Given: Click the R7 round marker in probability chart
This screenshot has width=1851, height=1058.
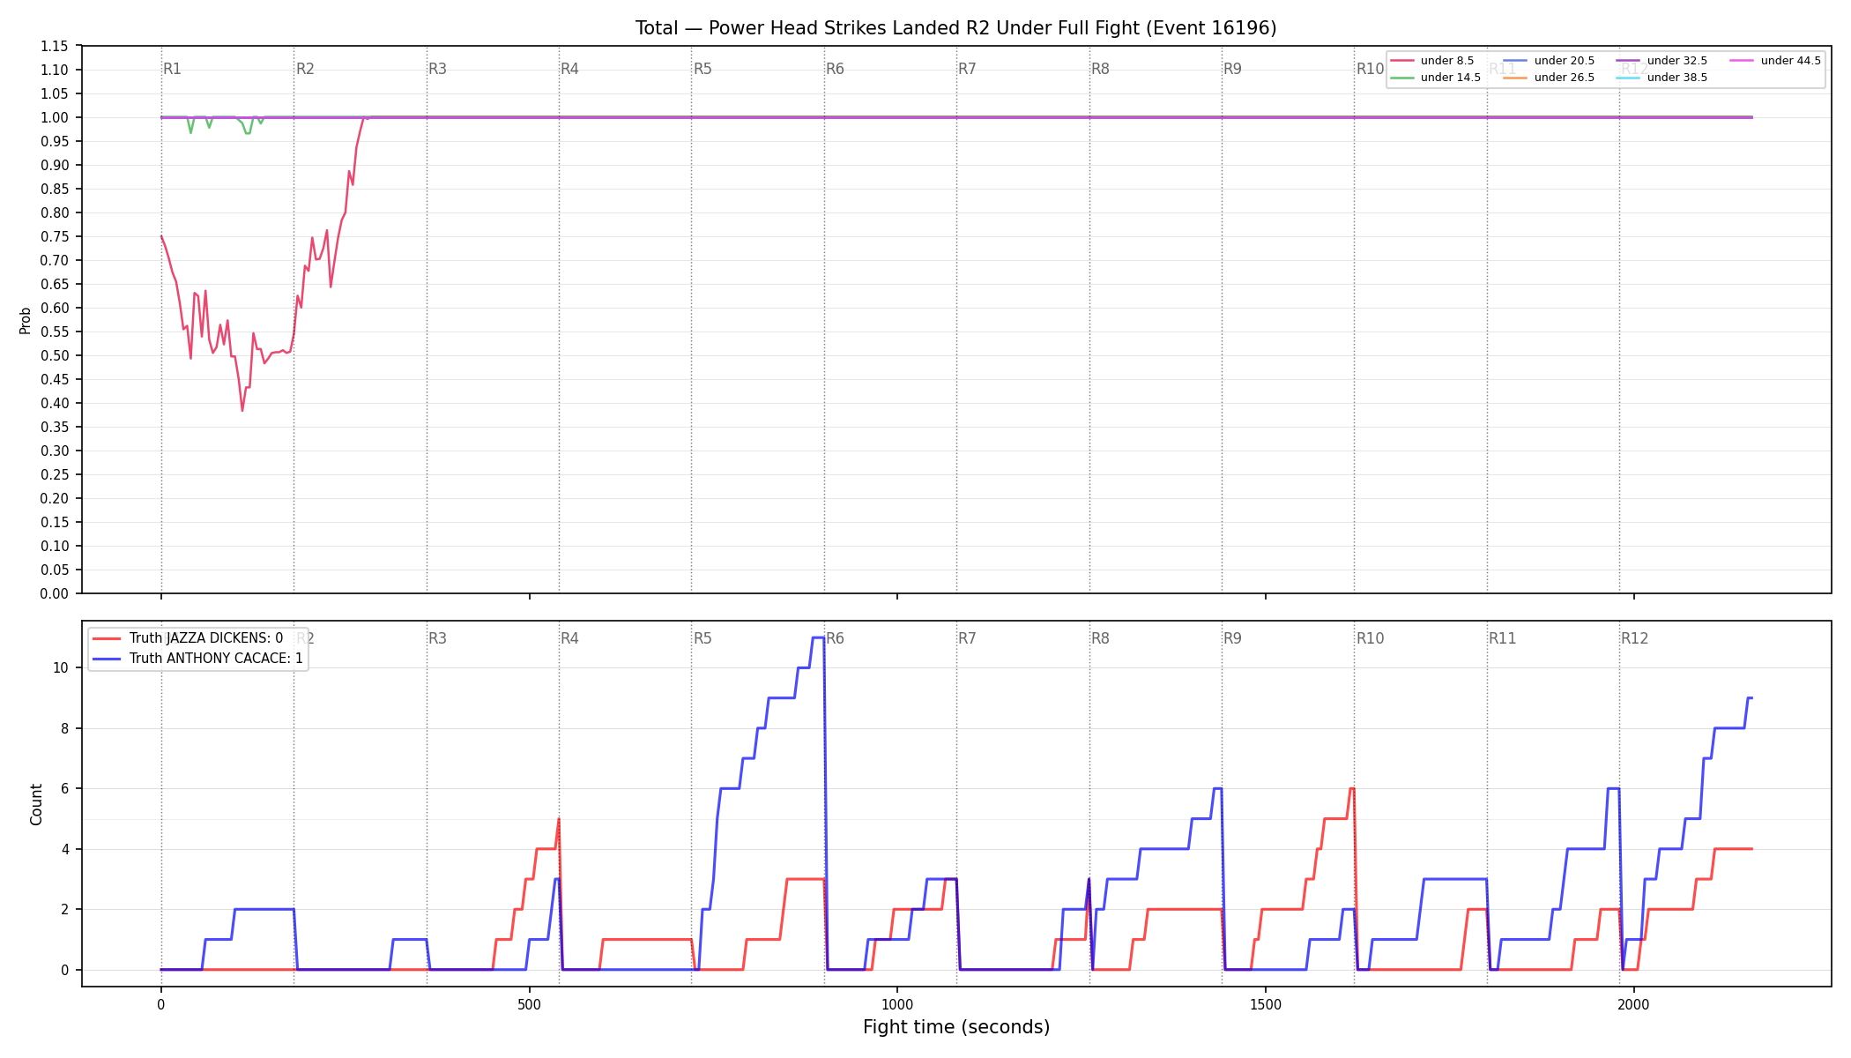Looking at the screenshot, I should [x=967, y=69].
